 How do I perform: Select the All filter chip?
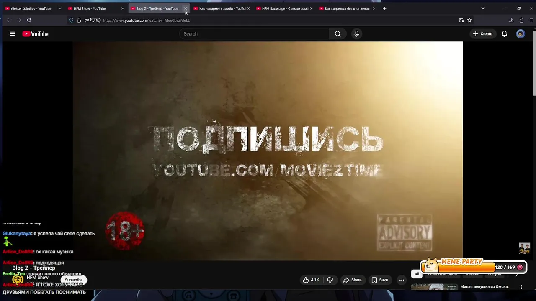point(417,274)
